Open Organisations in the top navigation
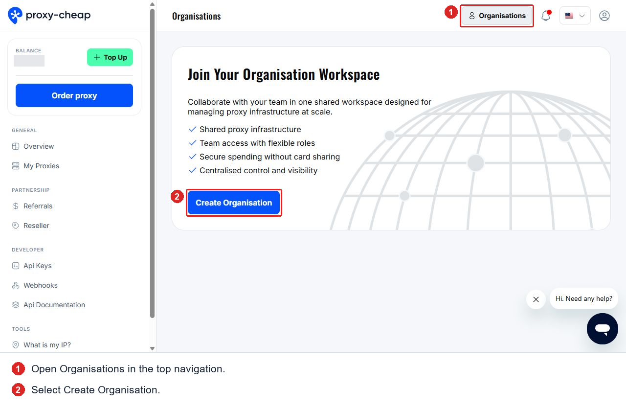The image size is (626, 409). click(x=497, y=16)
